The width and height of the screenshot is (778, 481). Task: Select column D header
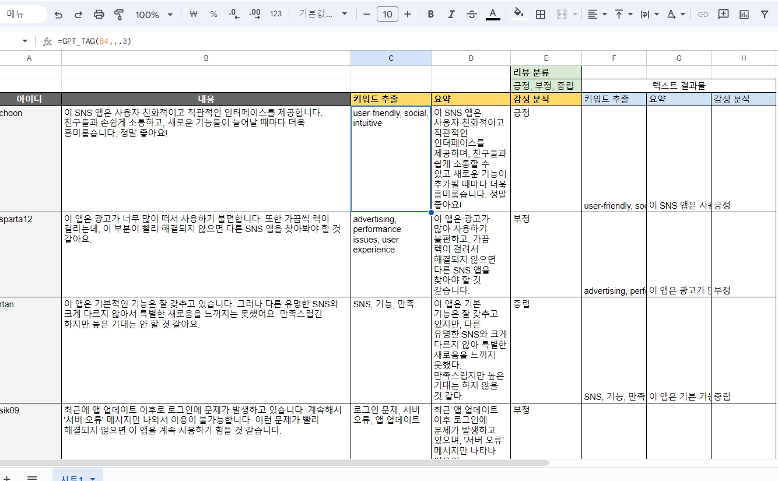471,58
